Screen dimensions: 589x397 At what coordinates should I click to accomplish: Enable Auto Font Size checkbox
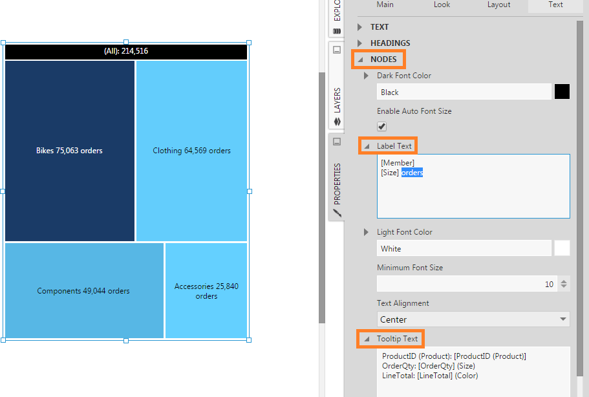(x=381, y=126)
